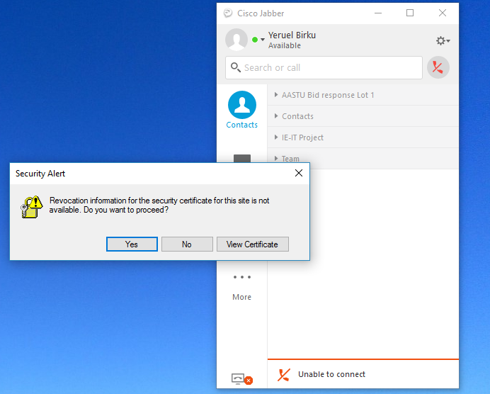
Task: Click the More label in sidebar
Action: point(242,297)
